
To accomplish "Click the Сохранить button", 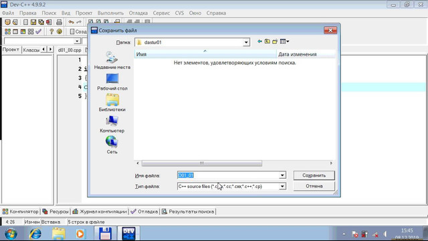I will click(x=314, y=175).
